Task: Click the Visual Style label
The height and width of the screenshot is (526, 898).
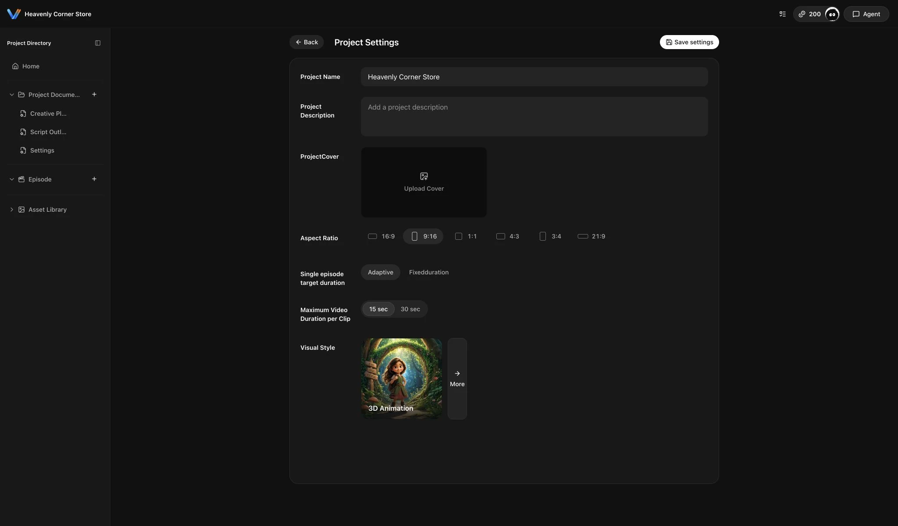Action: tap(317, 348)
